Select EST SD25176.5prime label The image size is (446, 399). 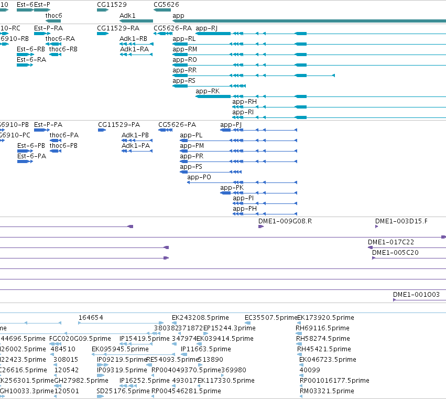[x=123, y=391]
